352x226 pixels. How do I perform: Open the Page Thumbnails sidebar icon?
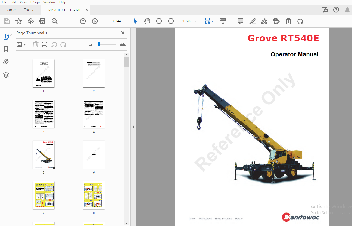click(6, 37)
